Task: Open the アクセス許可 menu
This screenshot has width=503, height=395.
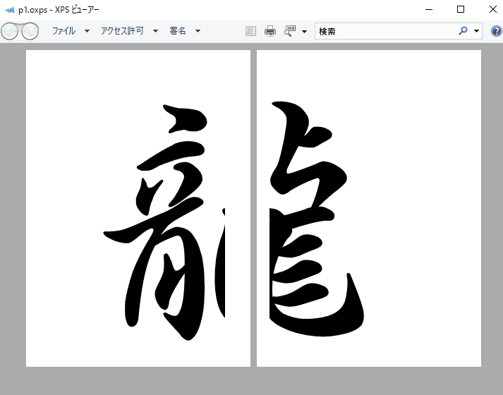Action: [122, 31]
